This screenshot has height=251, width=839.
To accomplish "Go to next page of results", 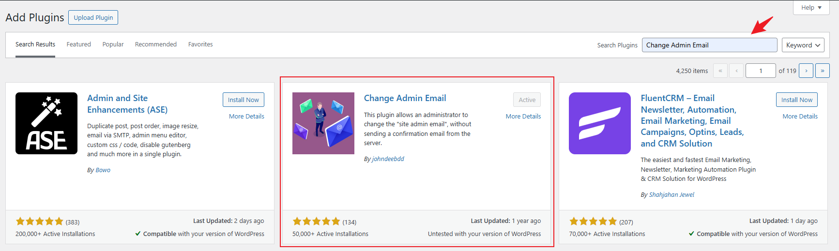I will (806, 71).
